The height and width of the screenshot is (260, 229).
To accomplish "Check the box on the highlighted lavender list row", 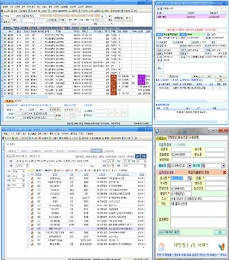I will coord(28,229).
